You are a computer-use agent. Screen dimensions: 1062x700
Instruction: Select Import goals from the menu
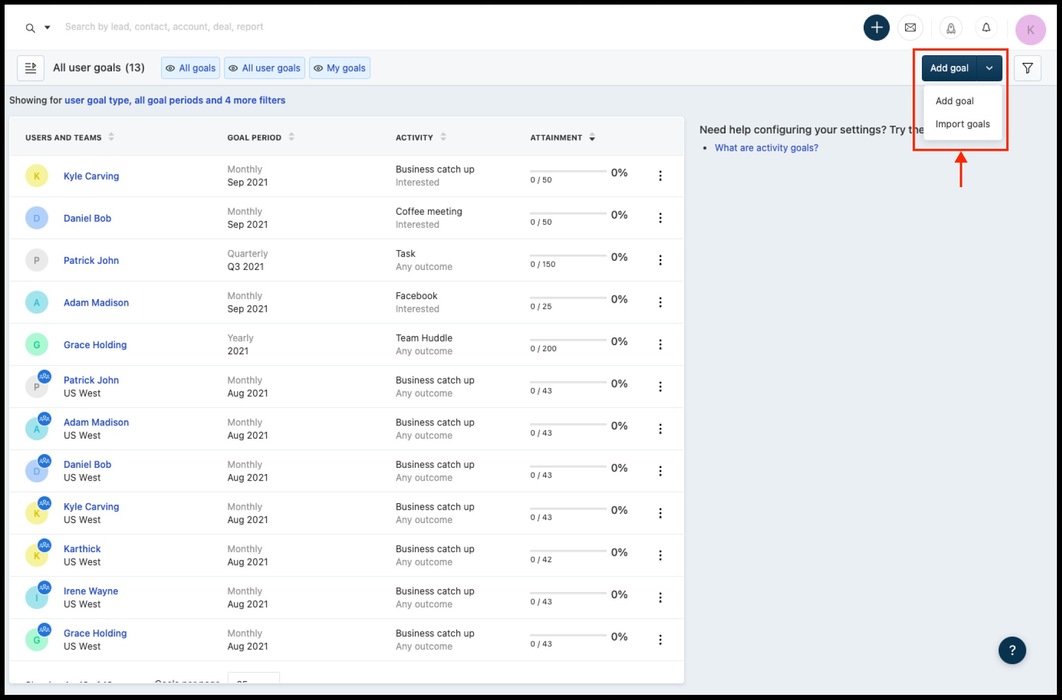point(962,124)
